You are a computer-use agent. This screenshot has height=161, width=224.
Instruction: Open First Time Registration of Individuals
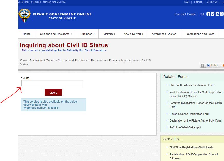[x=191, y=147]
